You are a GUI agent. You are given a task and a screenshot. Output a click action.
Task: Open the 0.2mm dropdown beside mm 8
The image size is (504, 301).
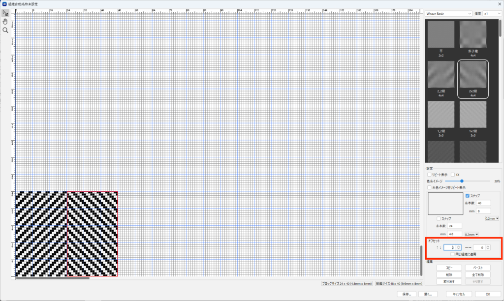coord(492,218)
